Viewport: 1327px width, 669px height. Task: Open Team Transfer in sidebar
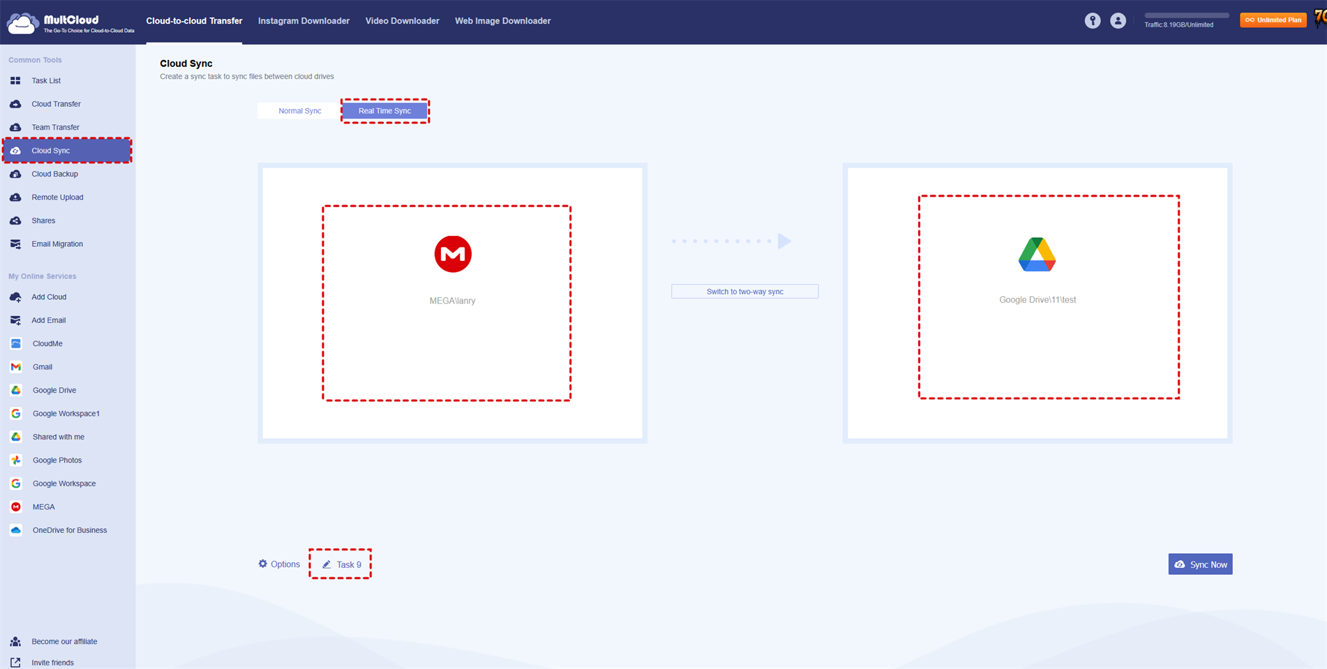[x=55, y=128]
